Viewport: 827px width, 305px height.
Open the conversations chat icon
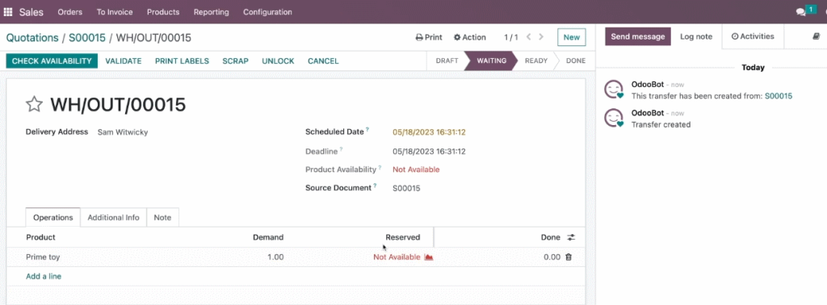801,11
